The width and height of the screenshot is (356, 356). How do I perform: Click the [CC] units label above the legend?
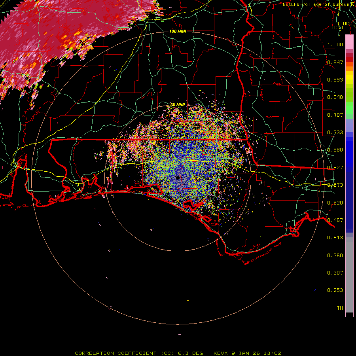(x=338, y=28)
